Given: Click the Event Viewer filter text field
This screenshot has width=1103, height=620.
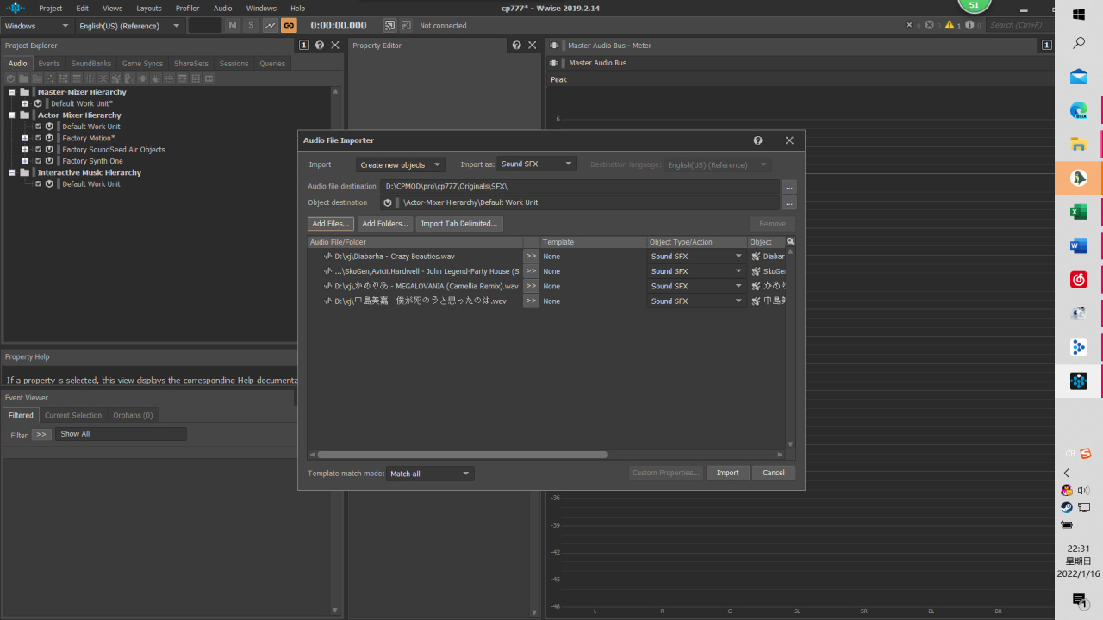Looking at the screenshot, I should [121, 434].
